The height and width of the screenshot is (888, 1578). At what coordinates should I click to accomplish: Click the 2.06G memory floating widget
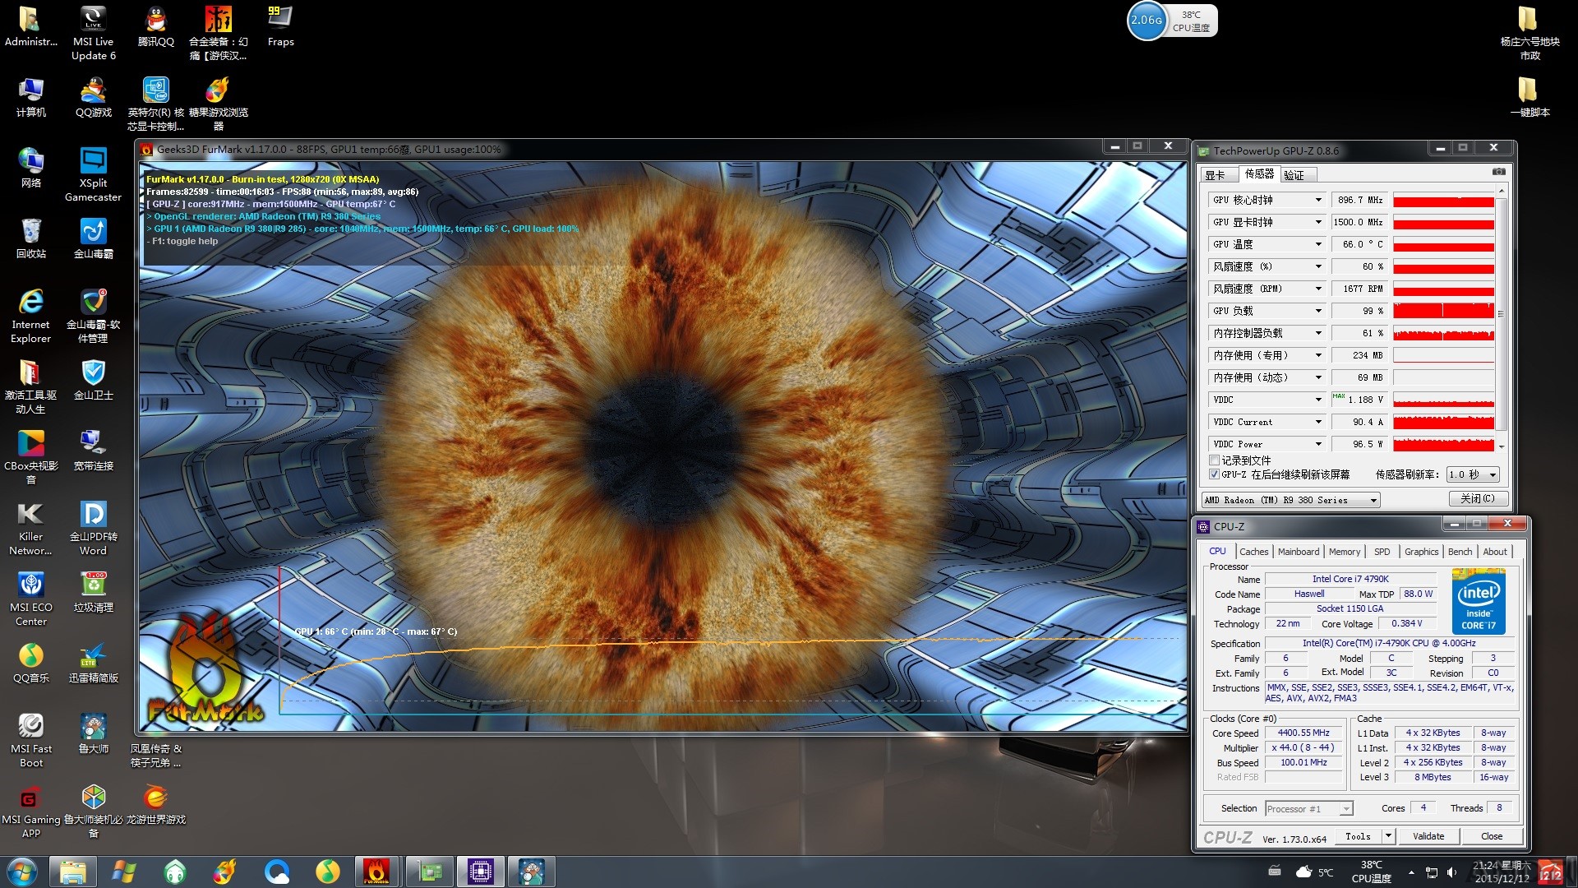coord(1147,21)
